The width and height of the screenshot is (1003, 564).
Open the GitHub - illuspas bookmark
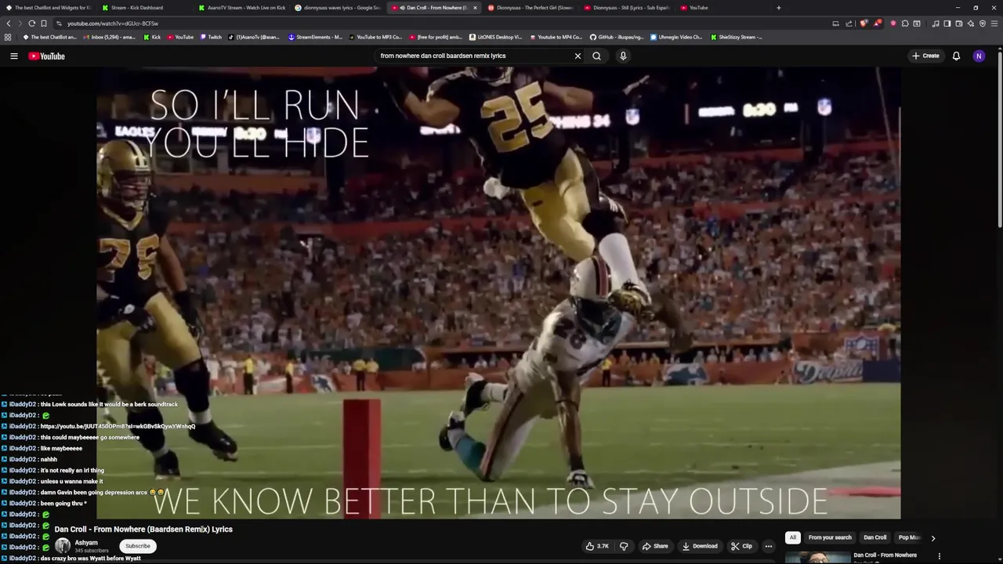point(617,37)
